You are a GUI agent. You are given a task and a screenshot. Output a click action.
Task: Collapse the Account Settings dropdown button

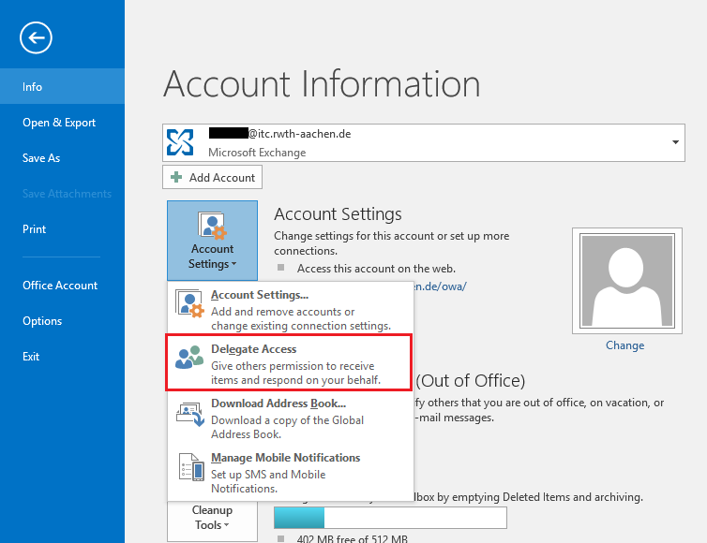[212, 240]
